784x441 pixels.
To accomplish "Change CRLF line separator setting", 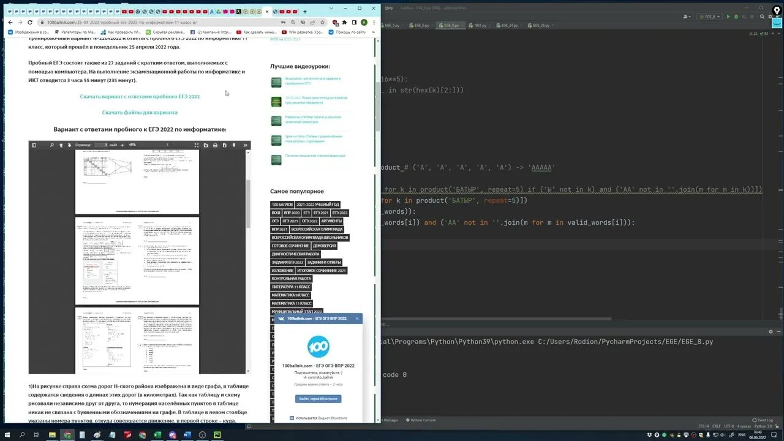I will pos(715,426).
